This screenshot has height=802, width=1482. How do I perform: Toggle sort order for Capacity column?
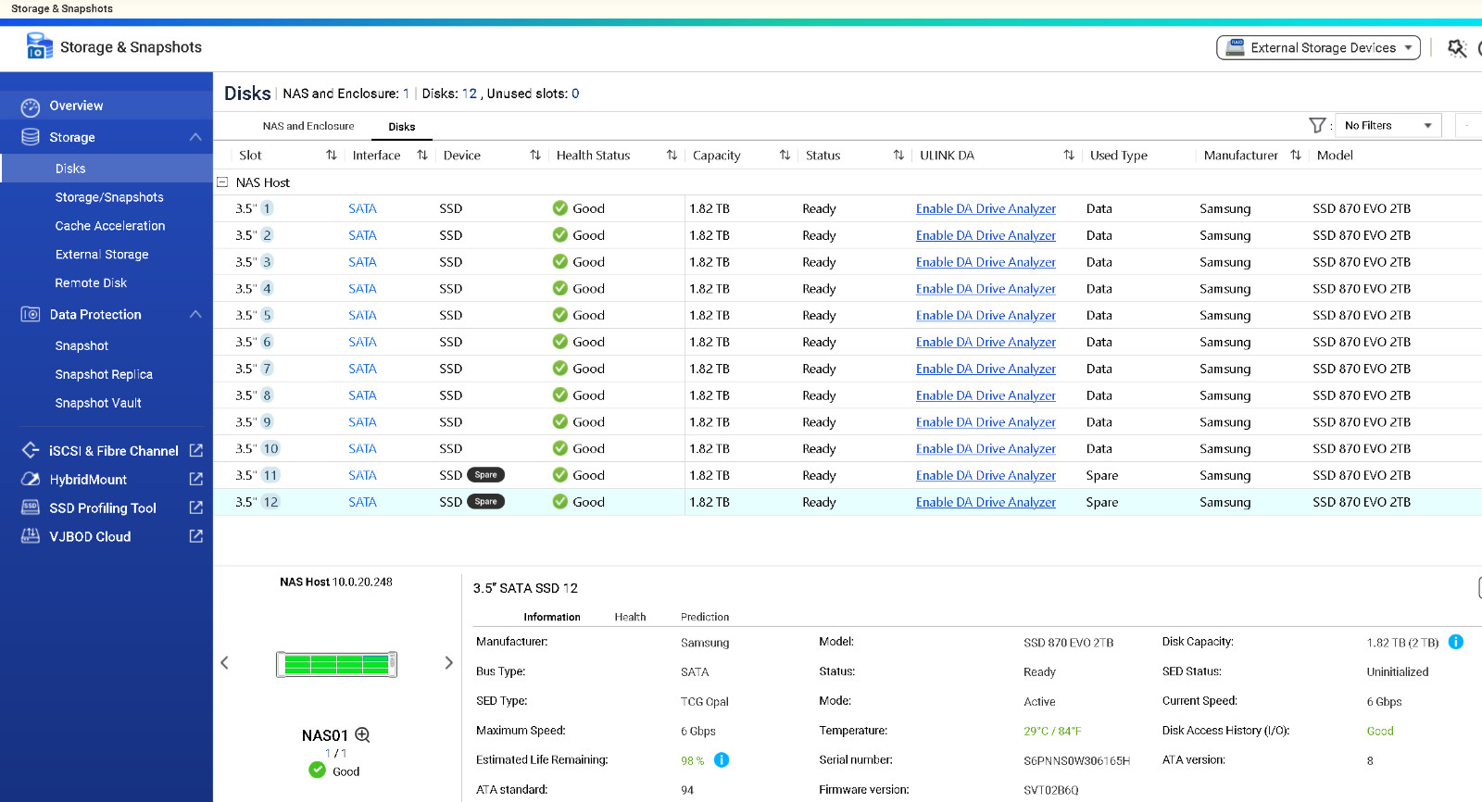(785, 156)
